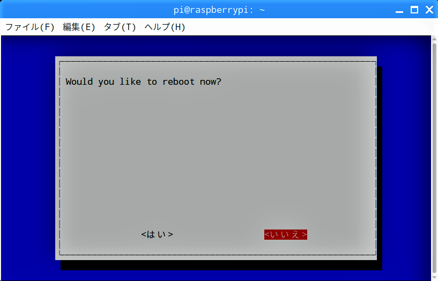Click the scrollbar up arrow
The image size is (438, 281).
(434, 39)
